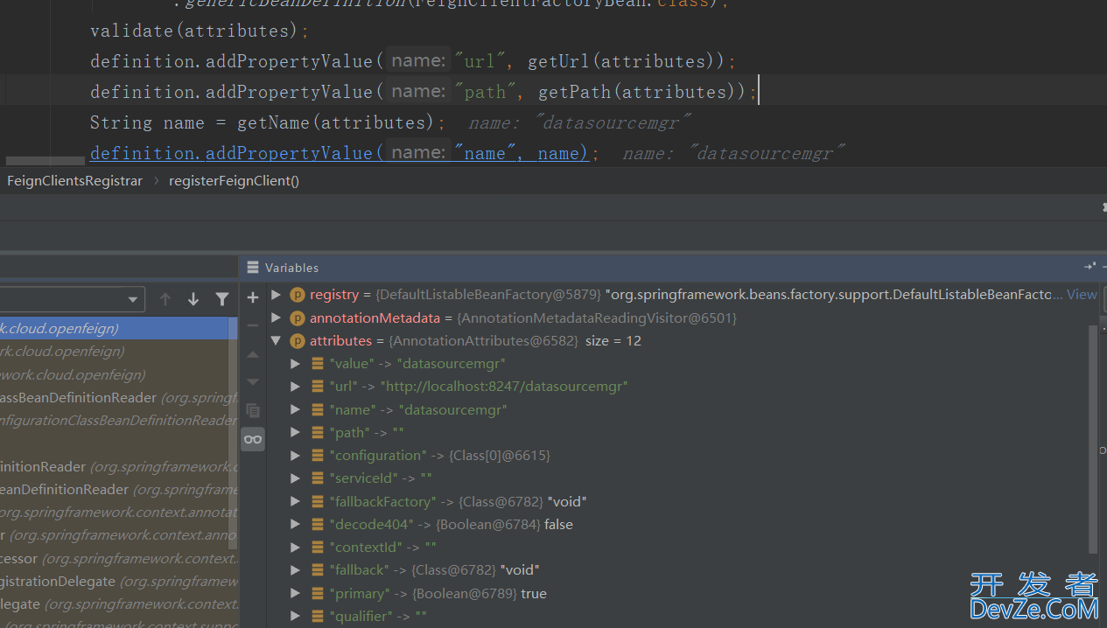
Task: Click the Move Watch Up triangle icon
Action: point(253,354)
